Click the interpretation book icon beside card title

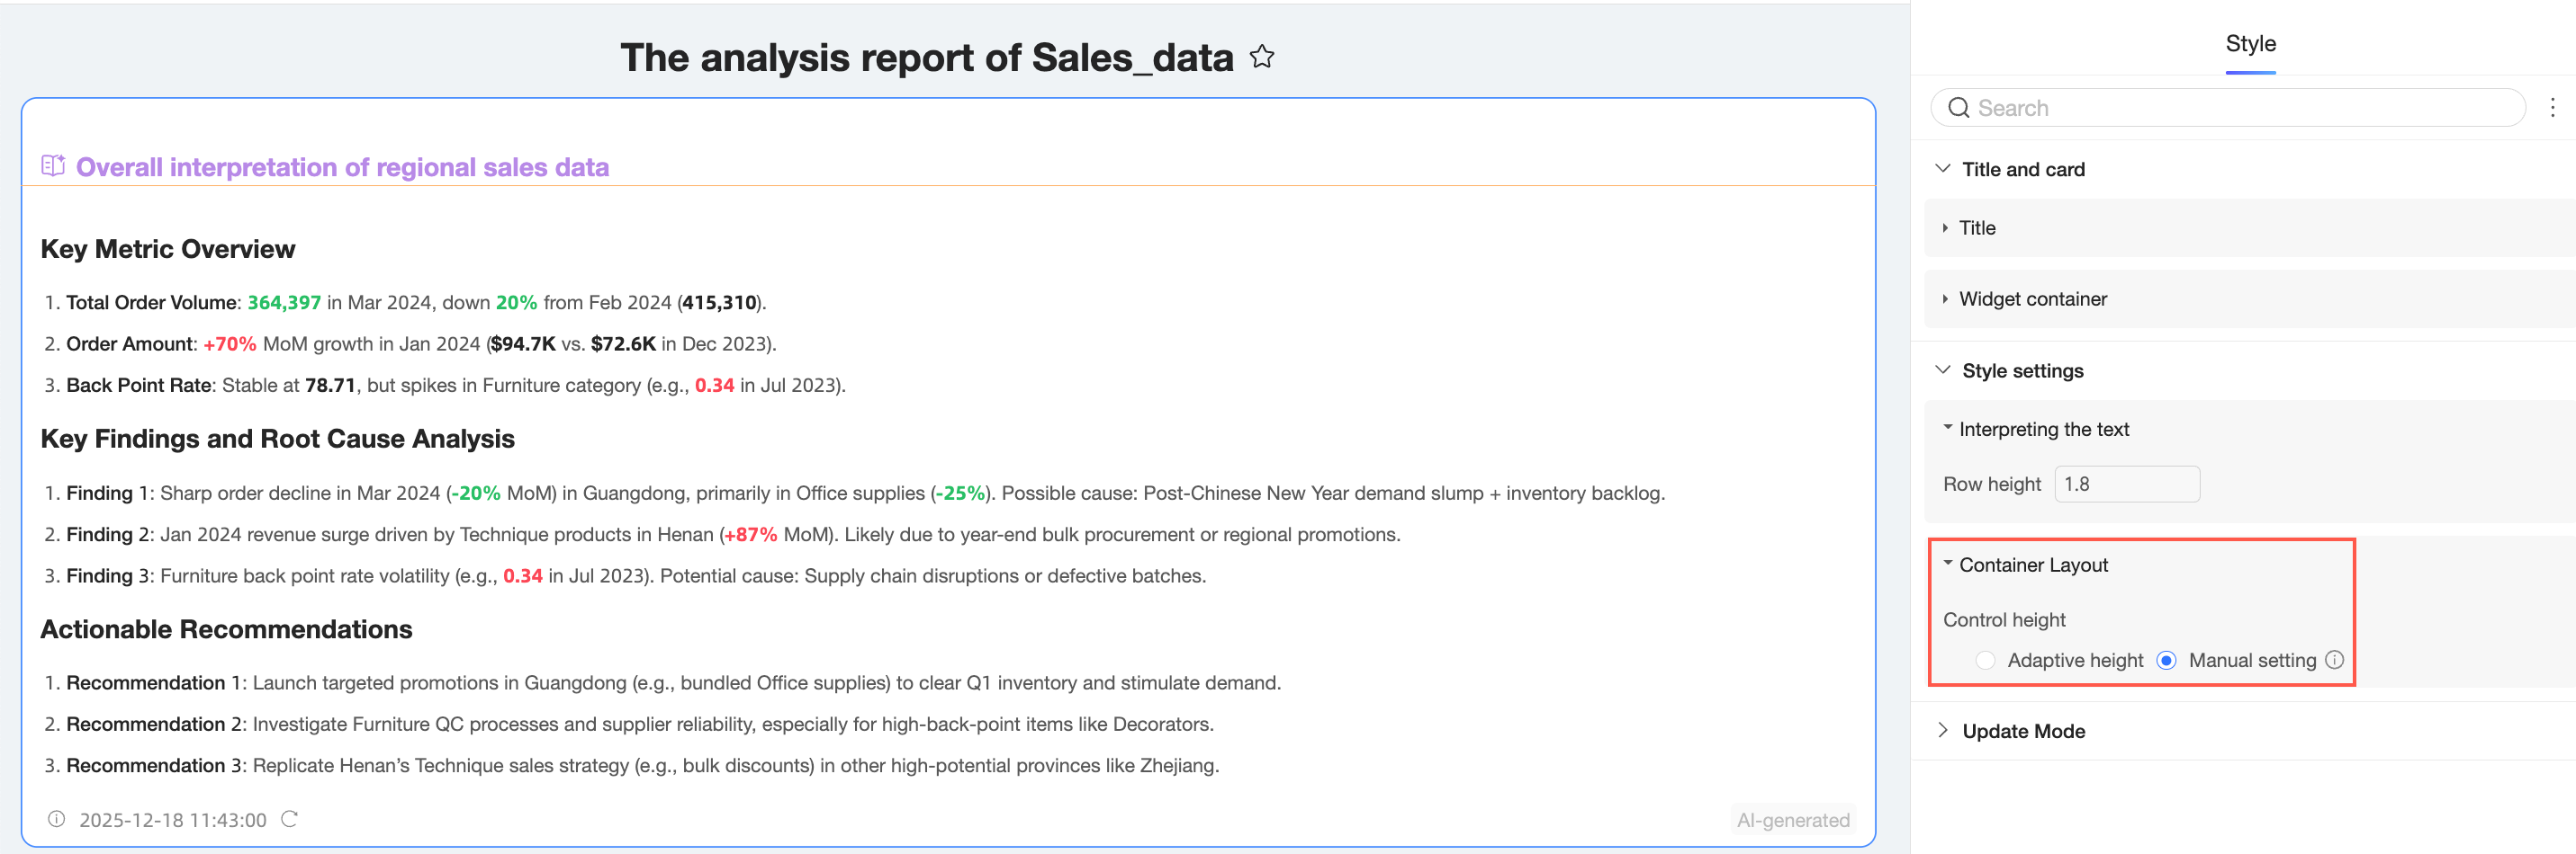coord(53,165)
